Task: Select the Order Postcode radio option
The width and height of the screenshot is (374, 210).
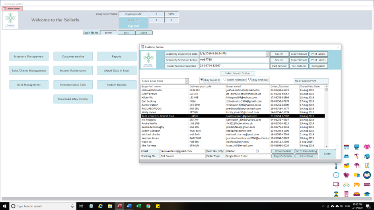Action: pos(225,80)
